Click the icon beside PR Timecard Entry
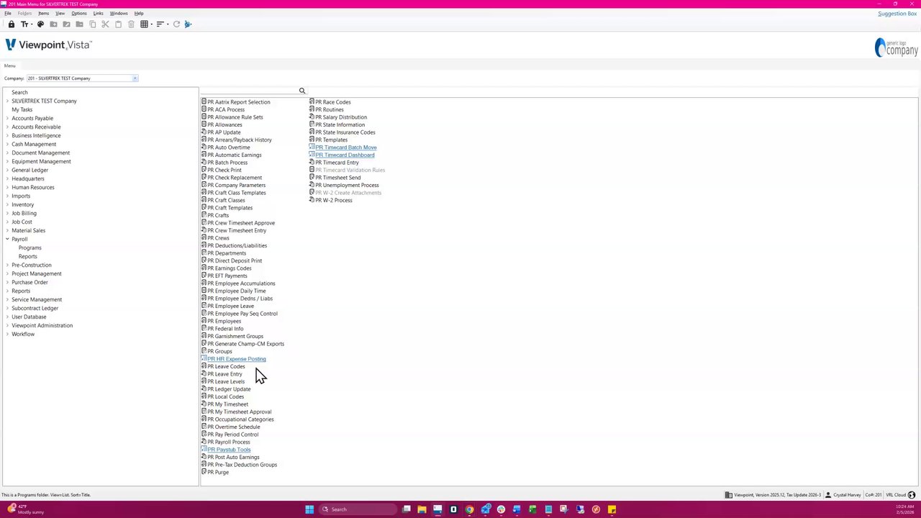921x518 pixels. pos(312,163)
